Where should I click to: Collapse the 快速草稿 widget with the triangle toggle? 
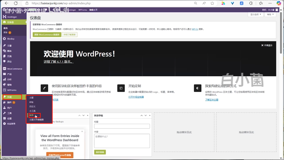tap(150, 115)
